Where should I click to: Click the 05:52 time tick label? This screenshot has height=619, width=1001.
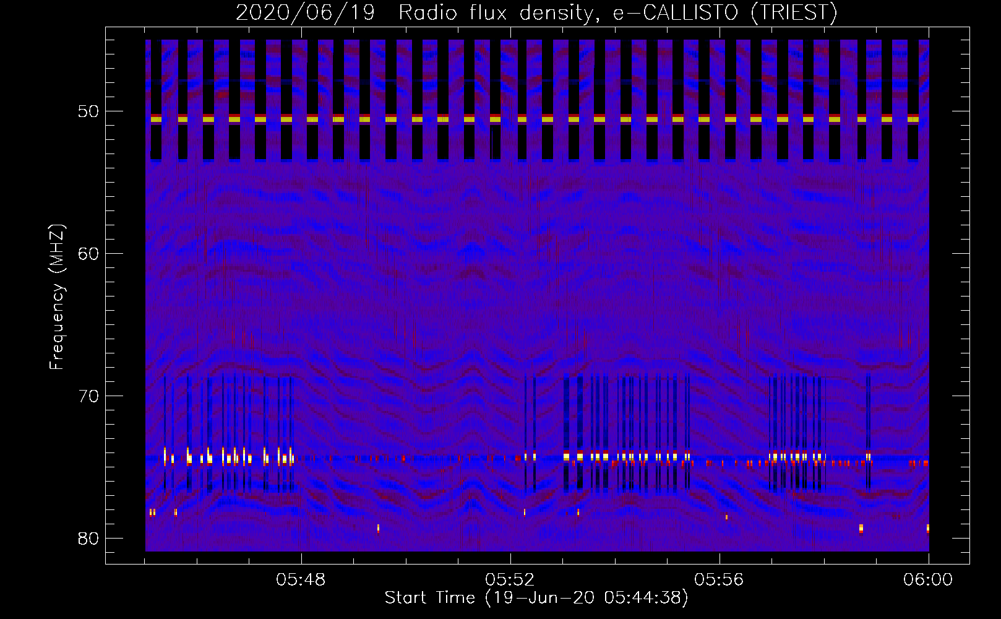coord(510,580)
